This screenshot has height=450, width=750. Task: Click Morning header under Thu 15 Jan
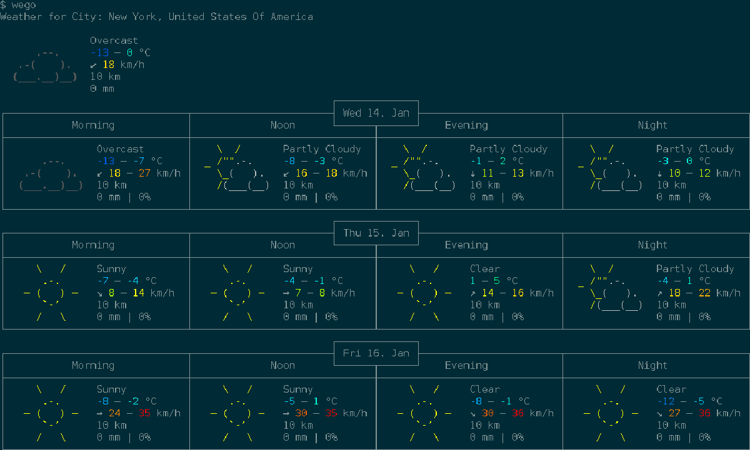point(93,245)
